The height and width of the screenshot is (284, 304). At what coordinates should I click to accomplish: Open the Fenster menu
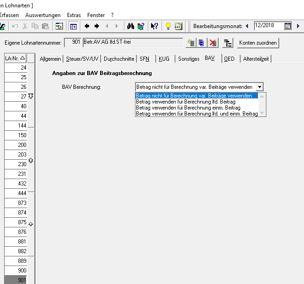[x=96, y=15]
